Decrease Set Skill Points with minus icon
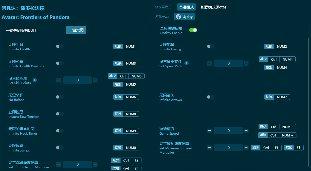The width and height of the screenshot is (311, 171). click(58, 80)
